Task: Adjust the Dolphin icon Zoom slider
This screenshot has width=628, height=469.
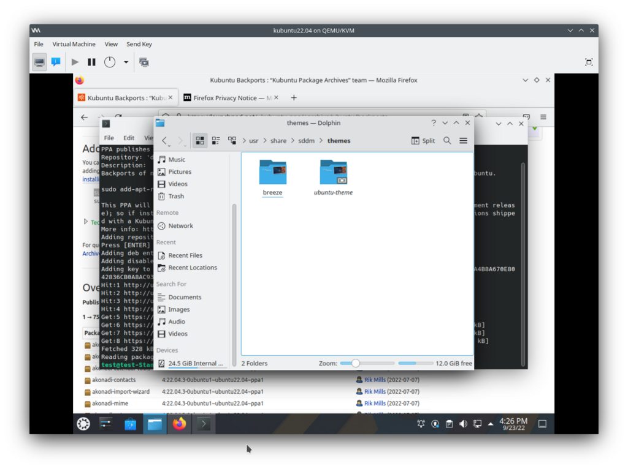Action: coord(355,363)
